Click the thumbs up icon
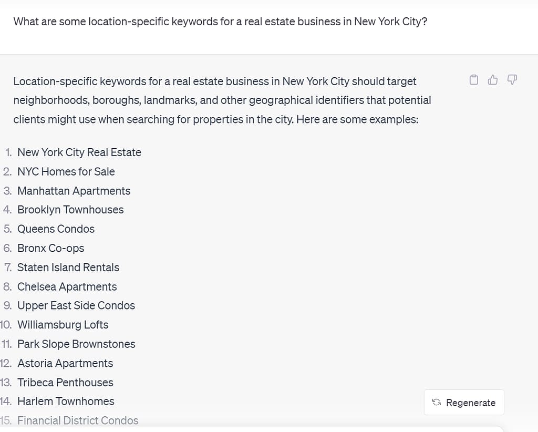The image size is (538, 432). [x=493, y=80]
